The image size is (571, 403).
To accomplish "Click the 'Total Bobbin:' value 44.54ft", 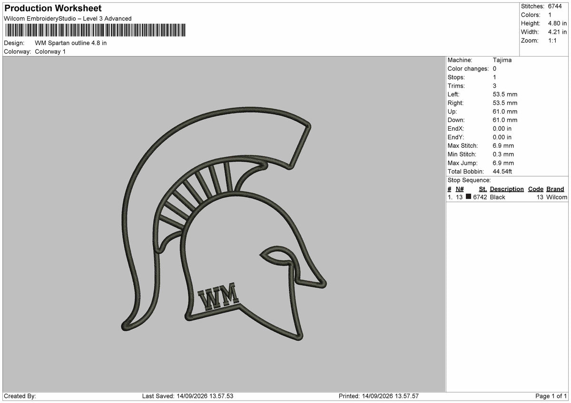I will 502,171.
